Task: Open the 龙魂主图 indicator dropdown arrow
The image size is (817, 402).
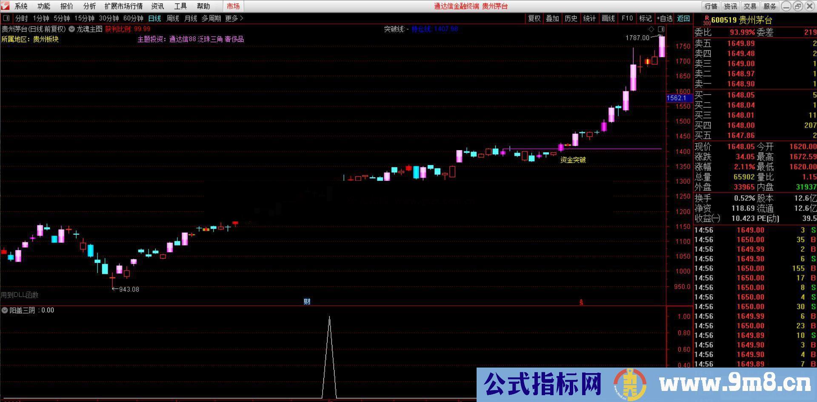Action: (71, 29)
